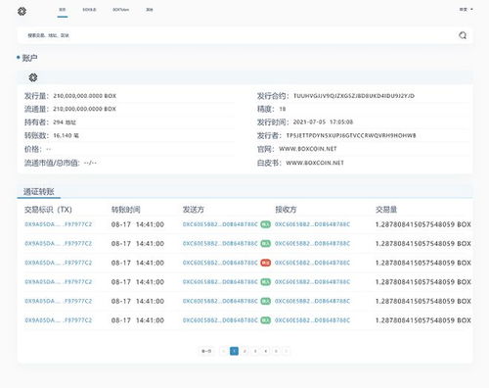Open TX hash in the last transfer row
489x388 pixels.
(x=59, y=320)
